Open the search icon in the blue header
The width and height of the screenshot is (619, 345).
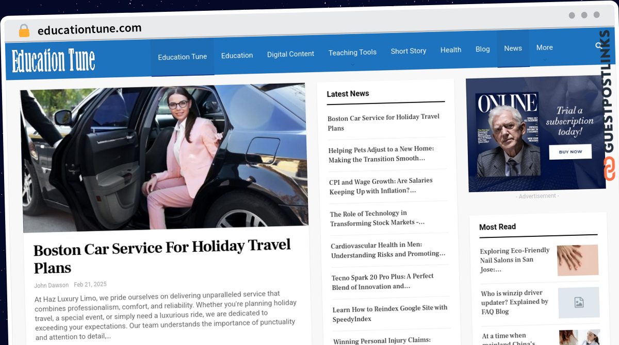click(x=599, y=45)
